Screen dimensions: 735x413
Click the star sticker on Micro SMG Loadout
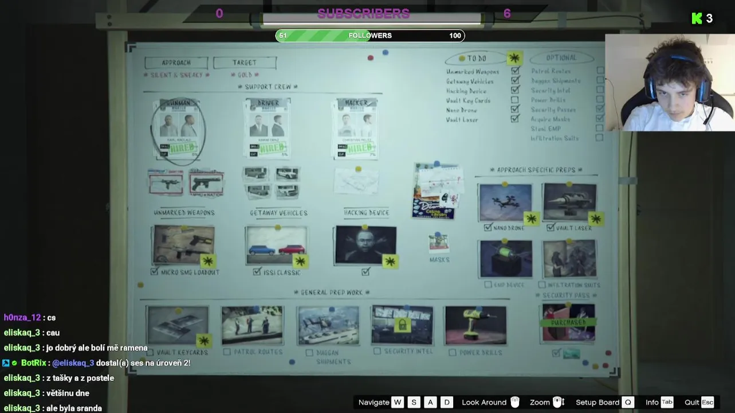coord(207,261)
